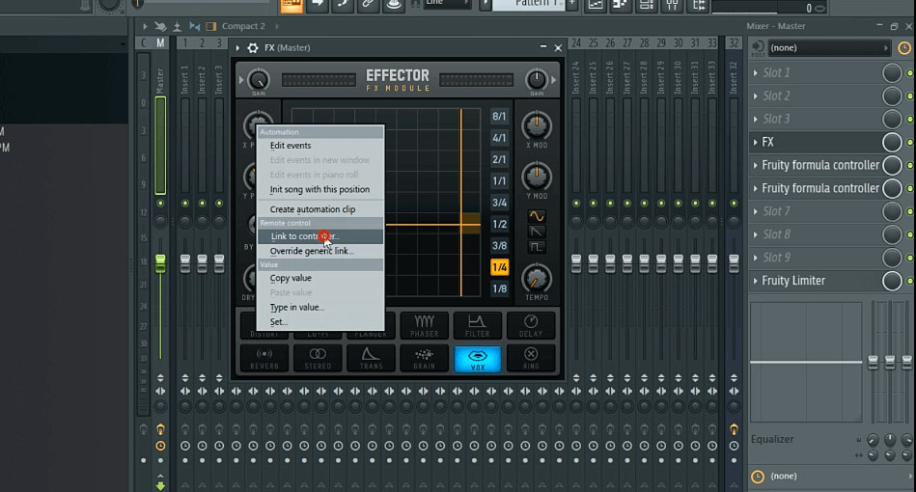Image resolution: width=916 pixels, height=492 pixels.
Task: Choose Edit events from the context menu
Action: tap(320, 146)
